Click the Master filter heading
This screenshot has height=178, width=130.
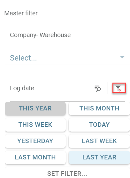(21, 13)
